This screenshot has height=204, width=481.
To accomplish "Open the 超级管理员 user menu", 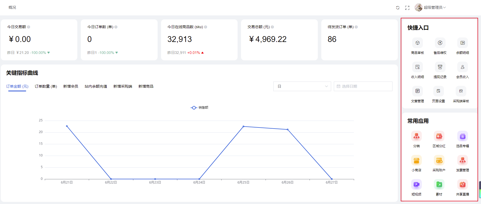I will click(x=430, y=7).
